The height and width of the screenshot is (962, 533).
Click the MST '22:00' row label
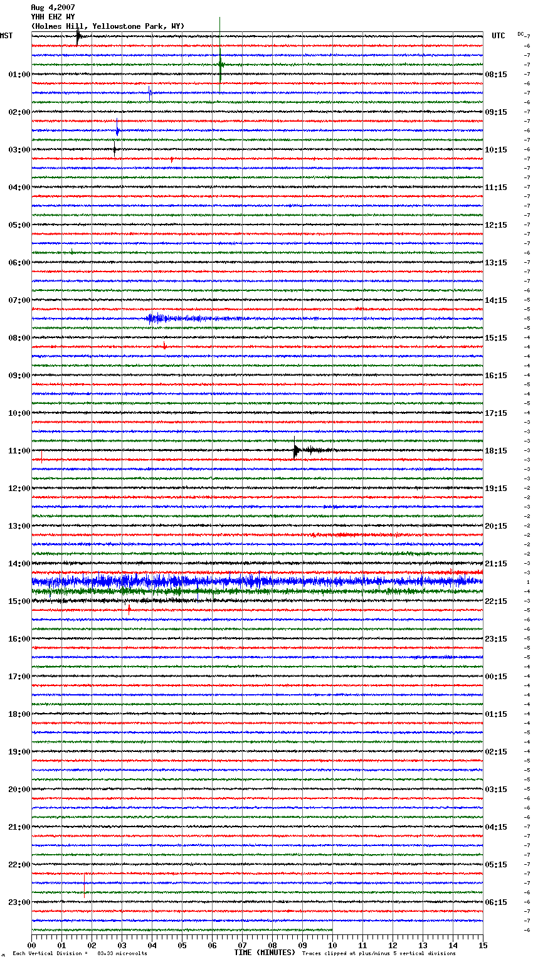coord(19,865)
